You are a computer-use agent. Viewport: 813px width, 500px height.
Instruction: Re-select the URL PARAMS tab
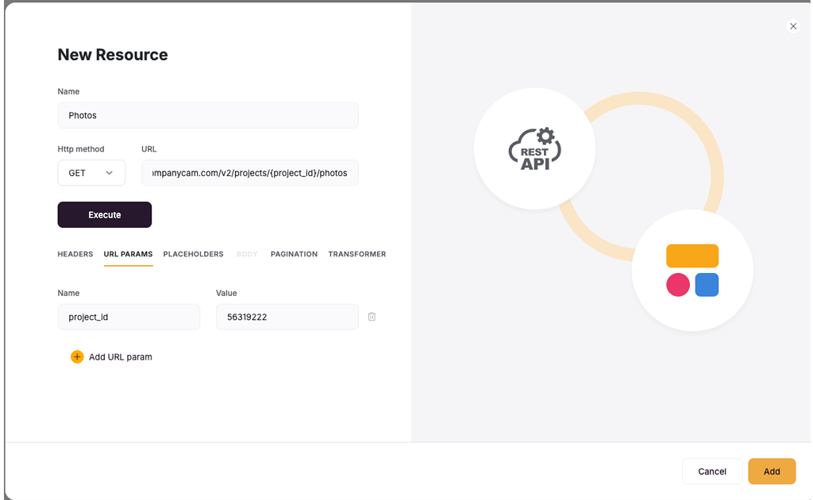pyautogui.click(x=128, y=254)
